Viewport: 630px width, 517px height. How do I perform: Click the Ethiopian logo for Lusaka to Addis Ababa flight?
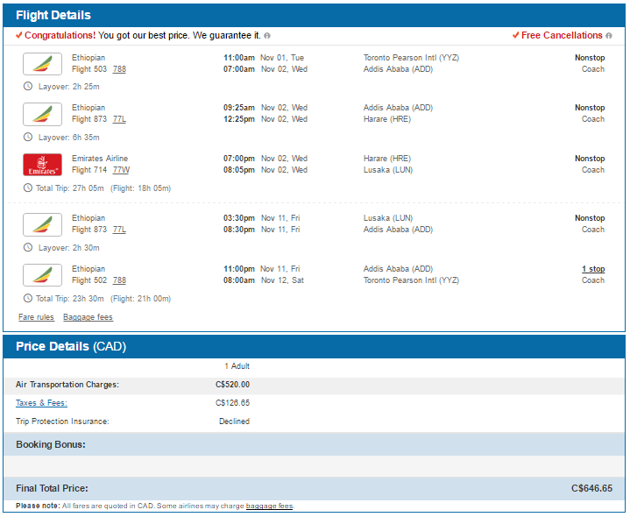(x=42, y=224)
